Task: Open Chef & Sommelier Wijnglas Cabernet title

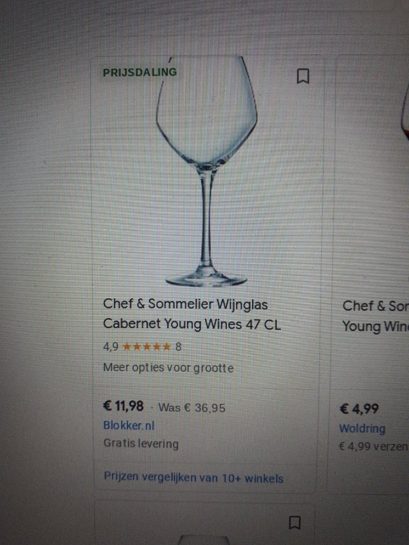Action: point(192,314)
